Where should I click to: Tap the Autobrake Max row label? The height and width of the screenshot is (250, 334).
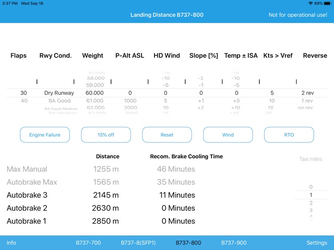coord(32,182)
